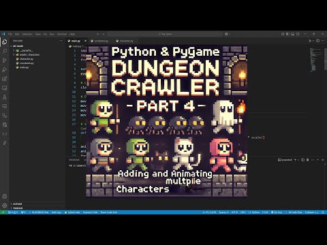Click the CRLF line ending status item

point(243,212)
